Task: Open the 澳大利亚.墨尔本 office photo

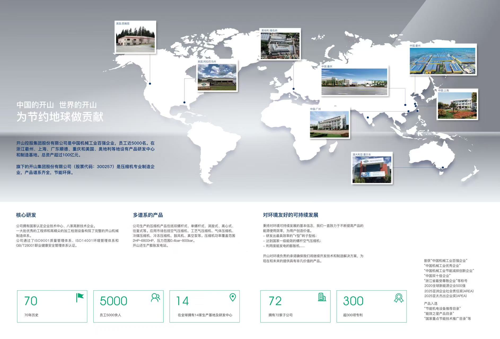Action: point(371,170)
